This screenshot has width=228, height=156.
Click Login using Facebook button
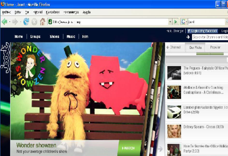(x=203, y=31)
